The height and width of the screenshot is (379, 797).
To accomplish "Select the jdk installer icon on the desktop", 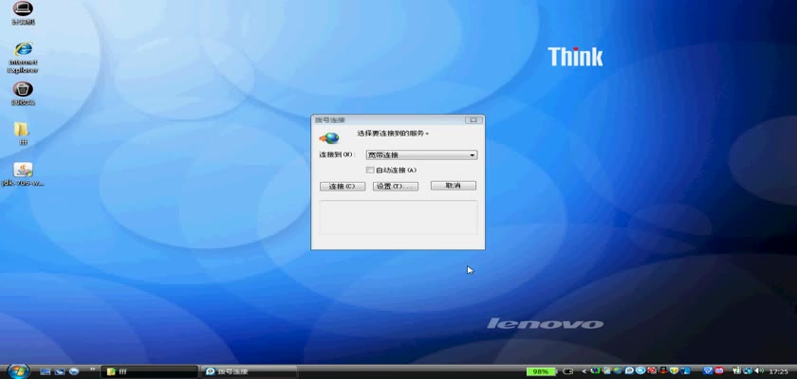I will click(x=23, y=174).
